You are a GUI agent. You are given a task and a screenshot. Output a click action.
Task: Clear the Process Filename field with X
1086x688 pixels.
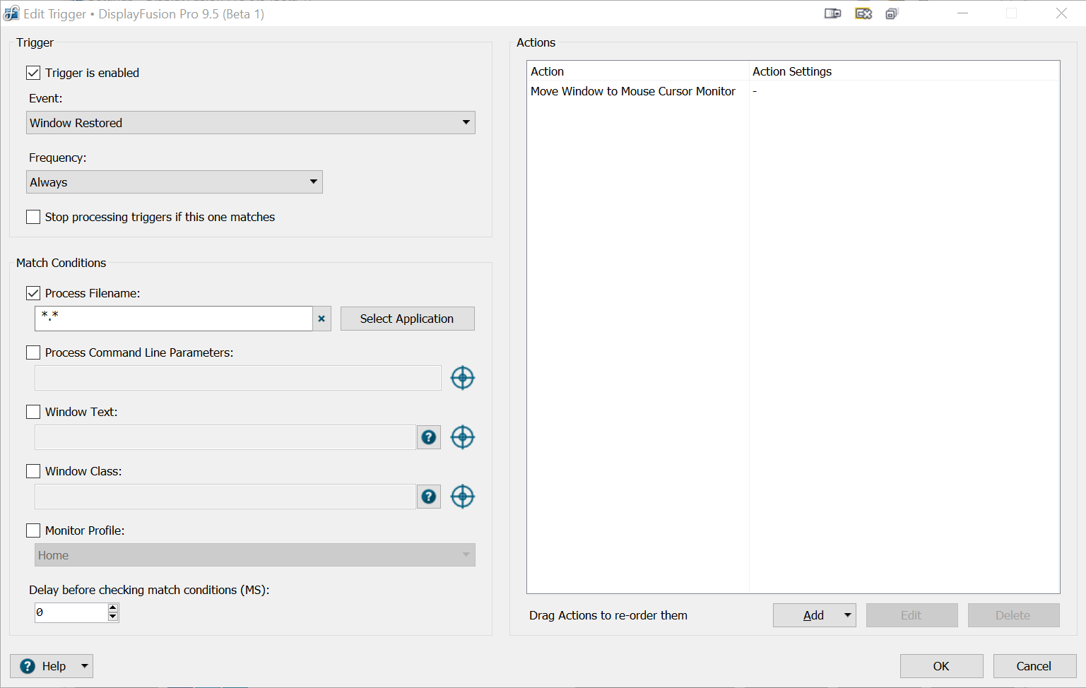point(321,319)
